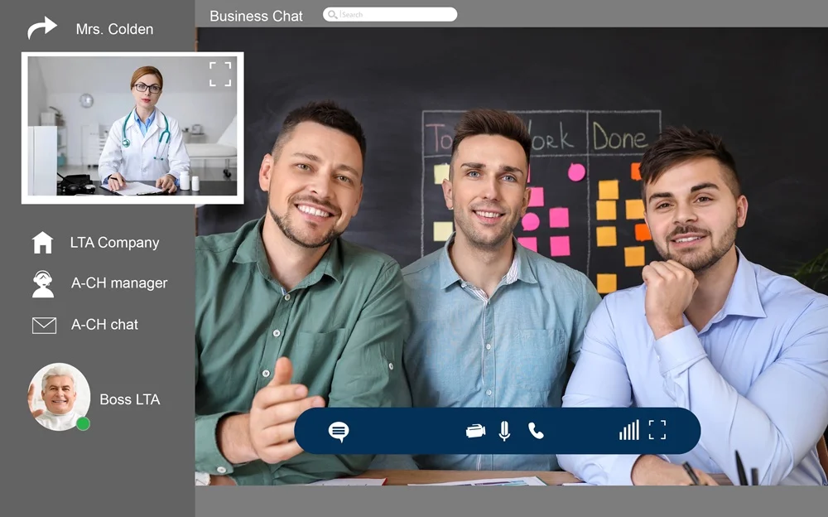Click the envelope icon for A-CH chat
Image resolution: width=828 pixels, height=517 pixels.
tap(44, 325)
